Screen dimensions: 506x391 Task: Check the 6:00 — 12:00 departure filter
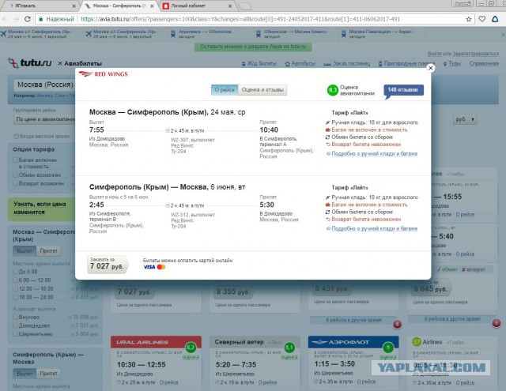point(15,280)
